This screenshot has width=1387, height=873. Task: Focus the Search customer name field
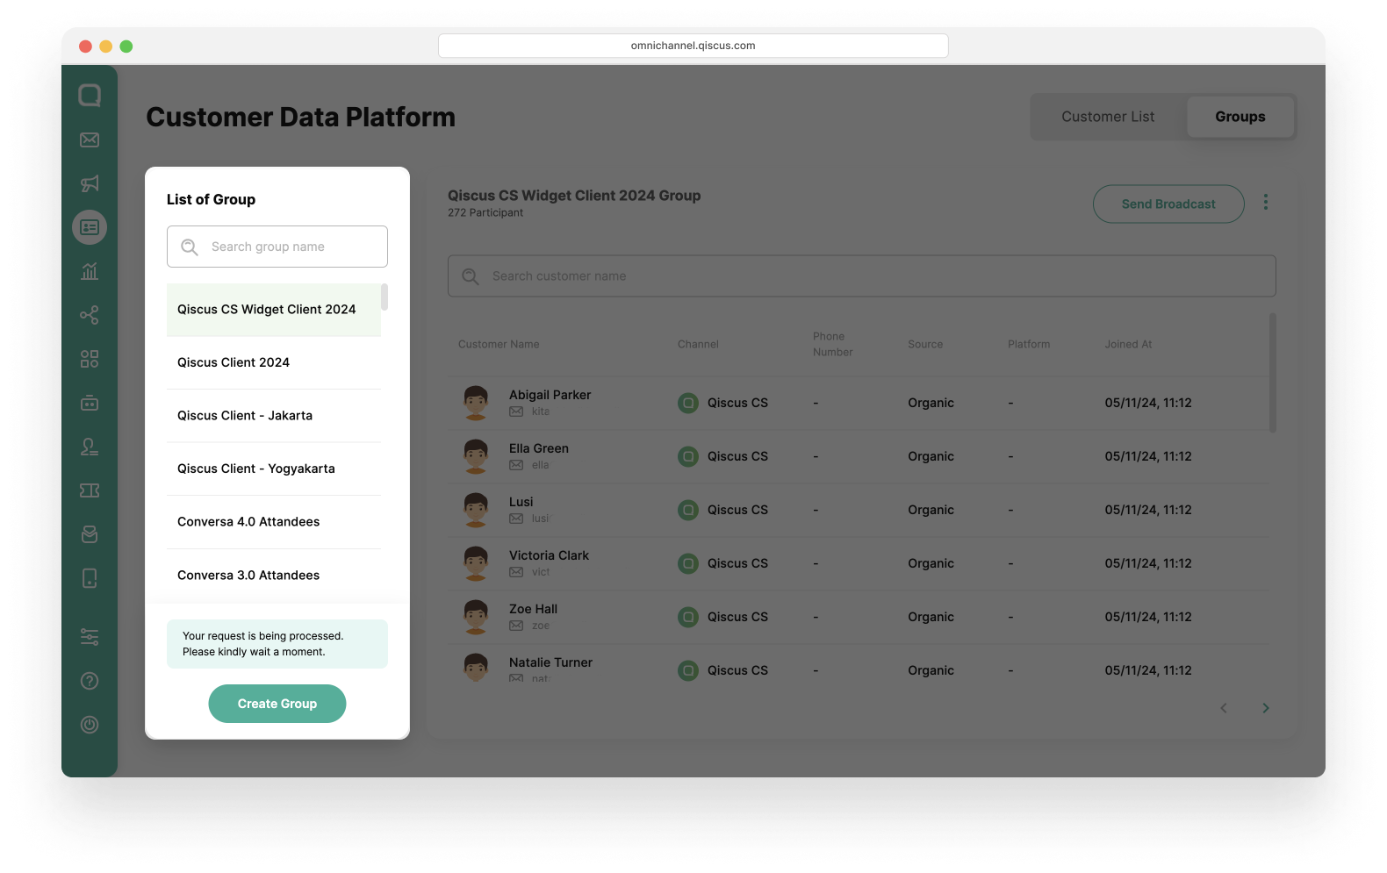pos(862,276)
